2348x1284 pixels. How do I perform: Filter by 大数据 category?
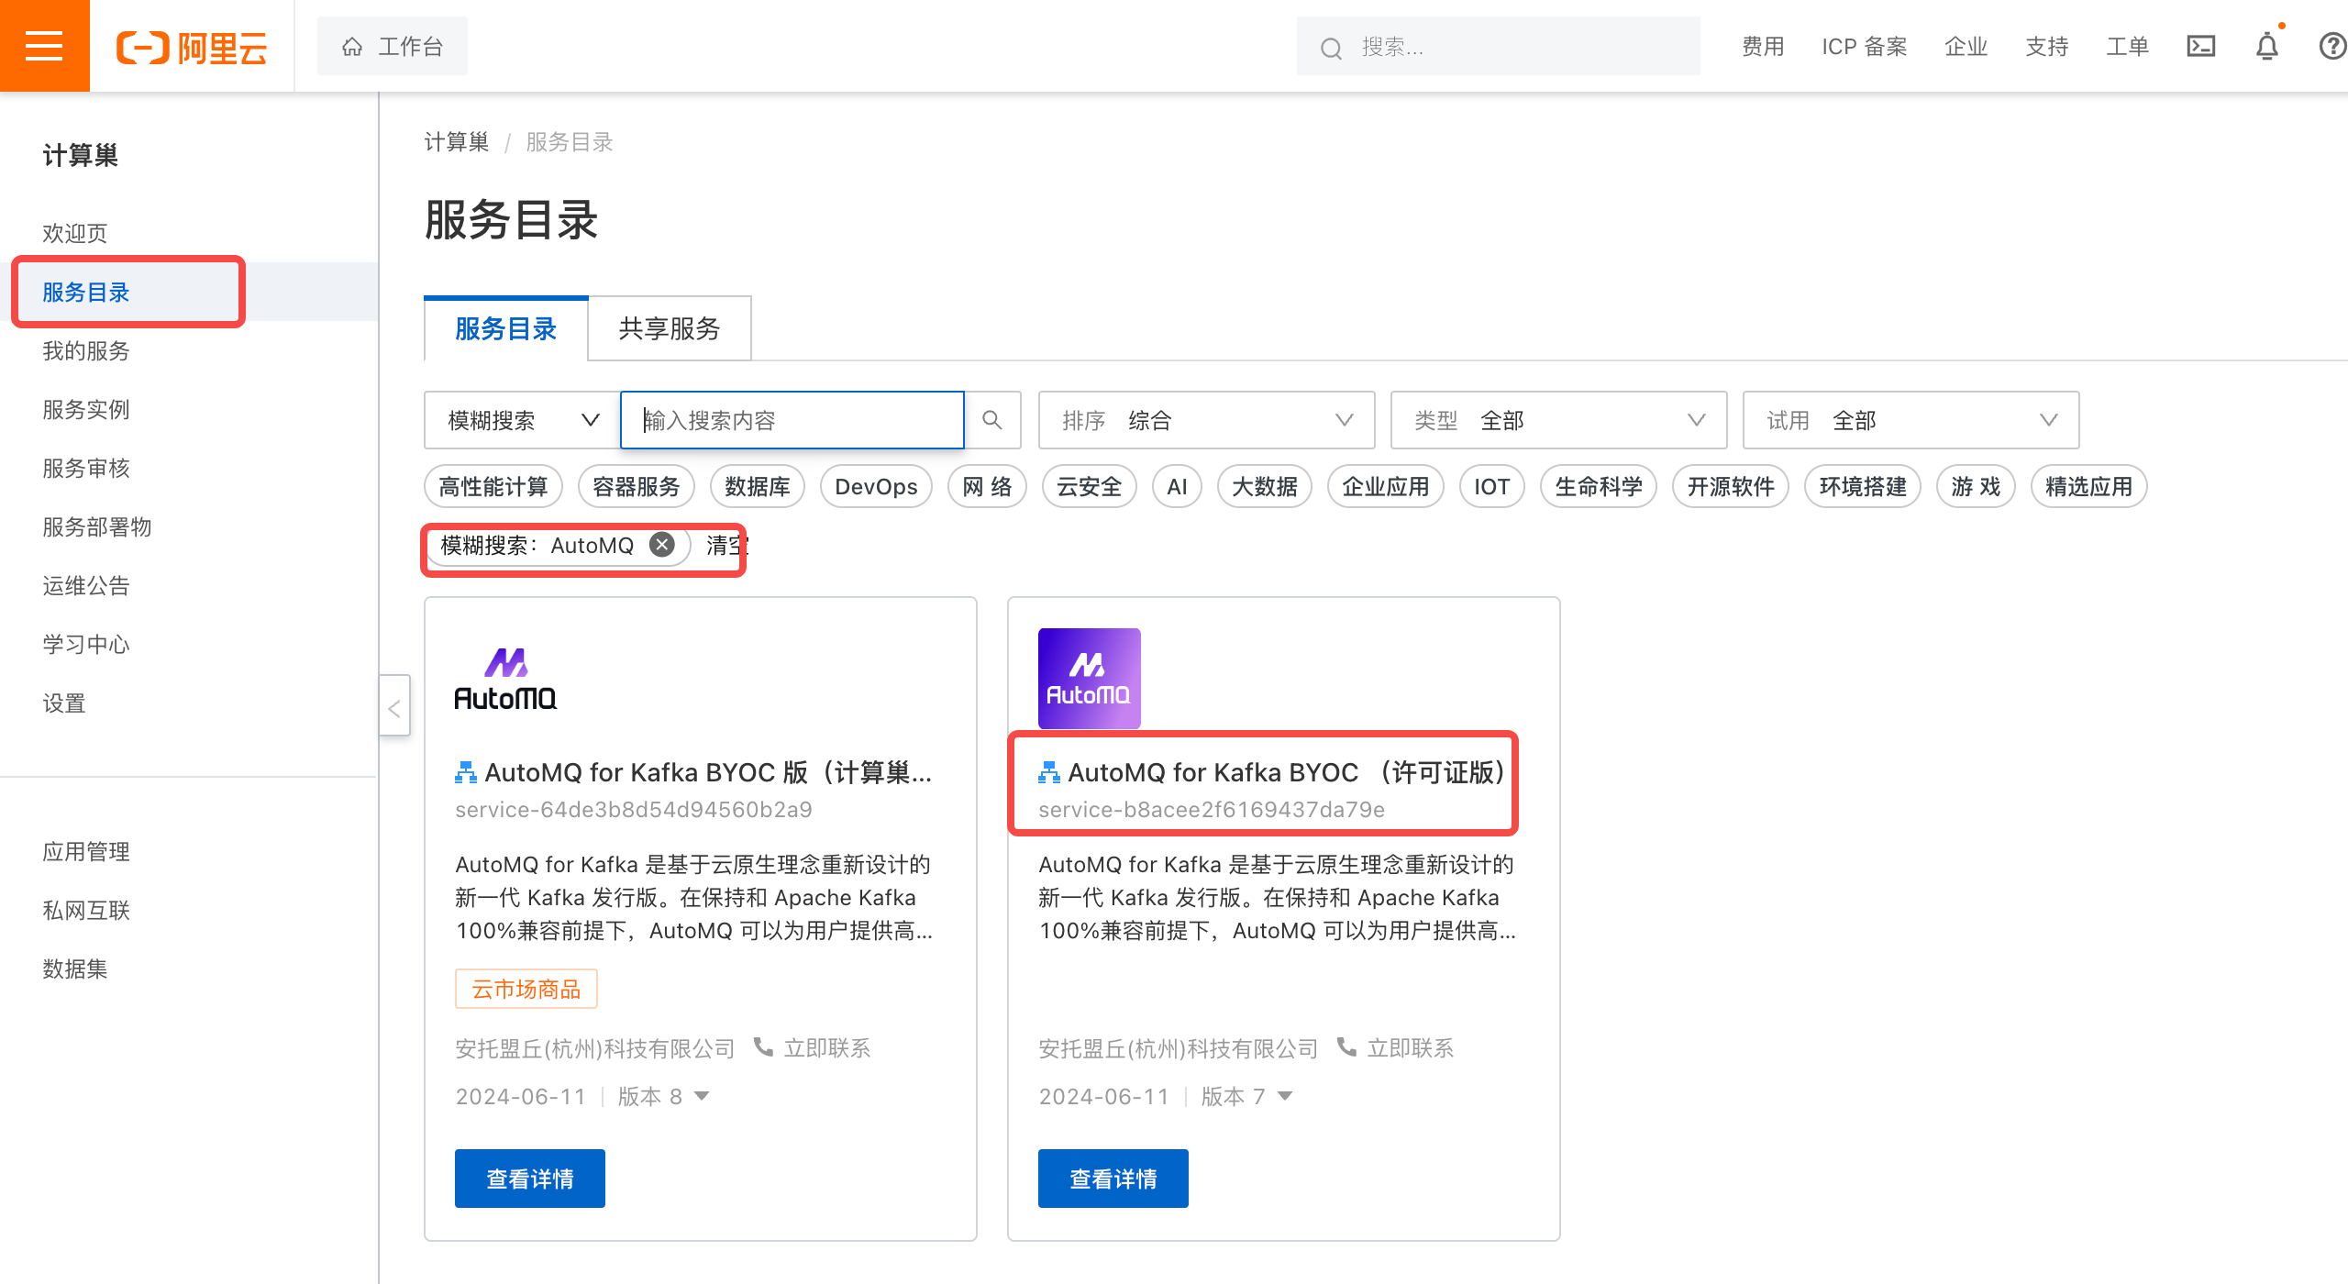point(1265,486)
